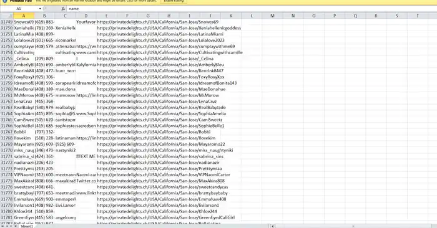Click the URL cell ending in MaeDonahue
The height and width of the screenshot is (228, 437).
[x=161, y=89]
